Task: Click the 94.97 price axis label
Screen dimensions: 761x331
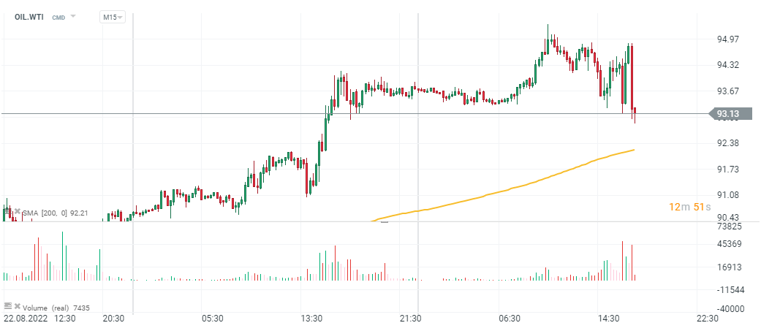Action: coord(728,39)
